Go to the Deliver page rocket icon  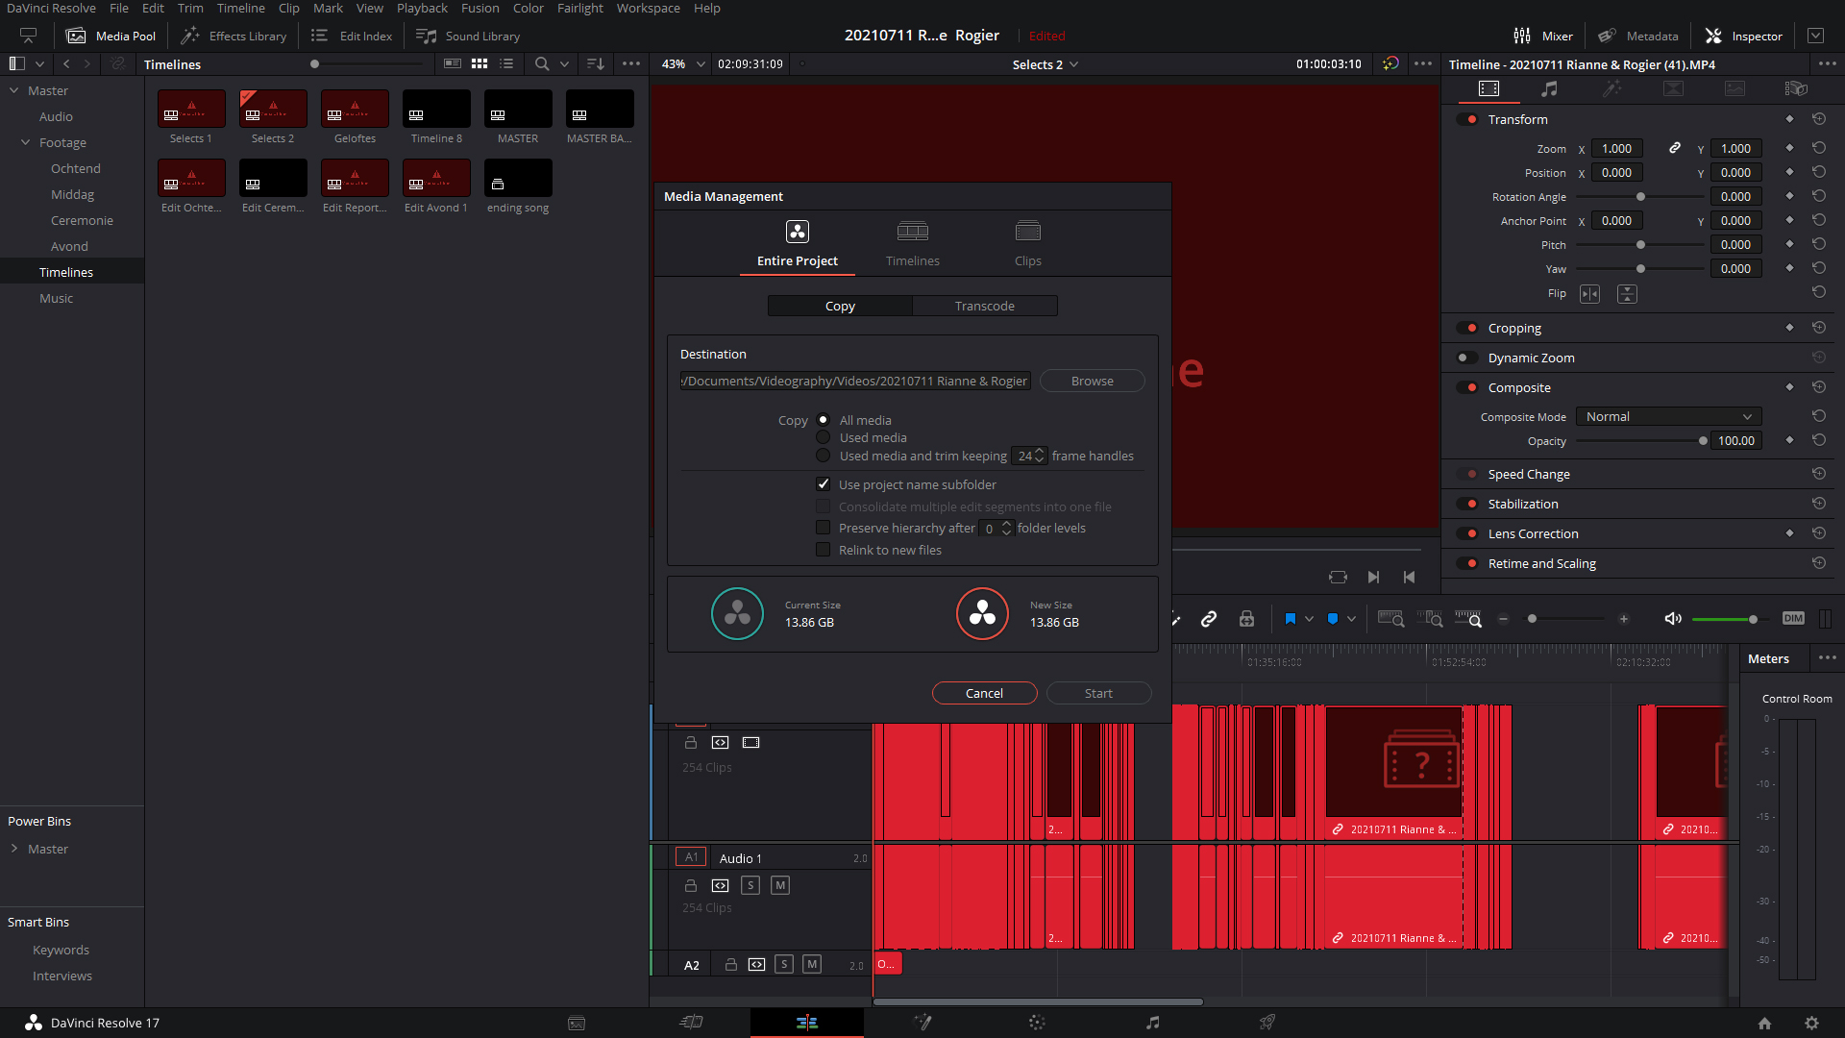click(x=1267, y=1023)
